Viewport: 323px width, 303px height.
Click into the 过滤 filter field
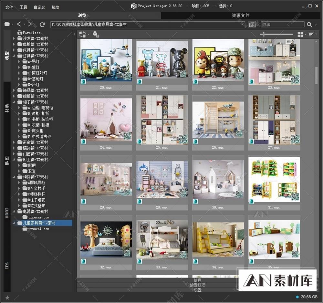click(x=282, y=25)
